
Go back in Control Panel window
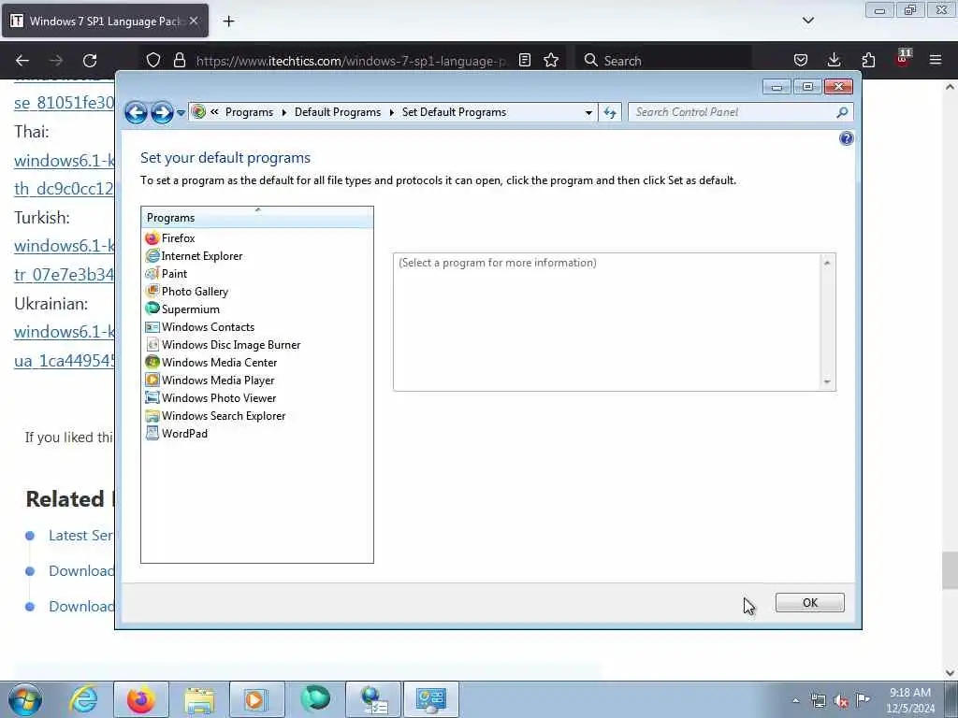click(x=136, y=112)
